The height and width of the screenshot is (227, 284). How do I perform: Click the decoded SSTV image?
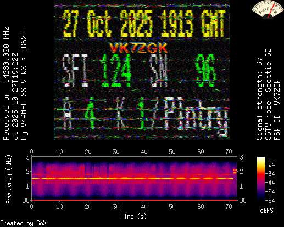142,70
